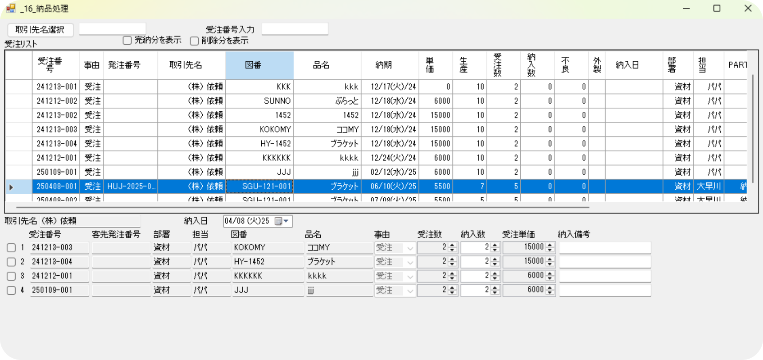Increase 納入数 spinner for row 1

point(496,245)
